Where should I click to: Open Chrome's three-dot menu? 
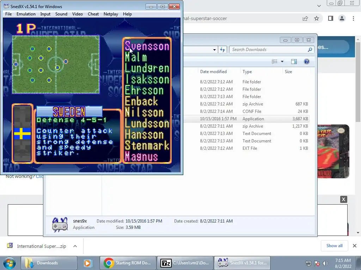coord(353,18)
